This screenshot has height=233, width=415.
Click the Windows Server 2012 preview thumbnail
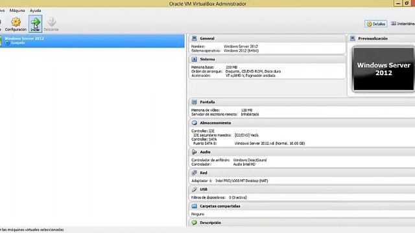tap(383, 69)
